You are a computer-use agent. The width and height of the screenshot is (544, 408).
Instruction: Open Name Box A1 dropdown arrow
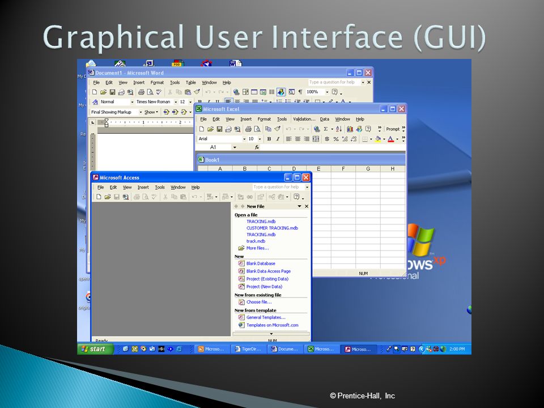coord(235,147)
